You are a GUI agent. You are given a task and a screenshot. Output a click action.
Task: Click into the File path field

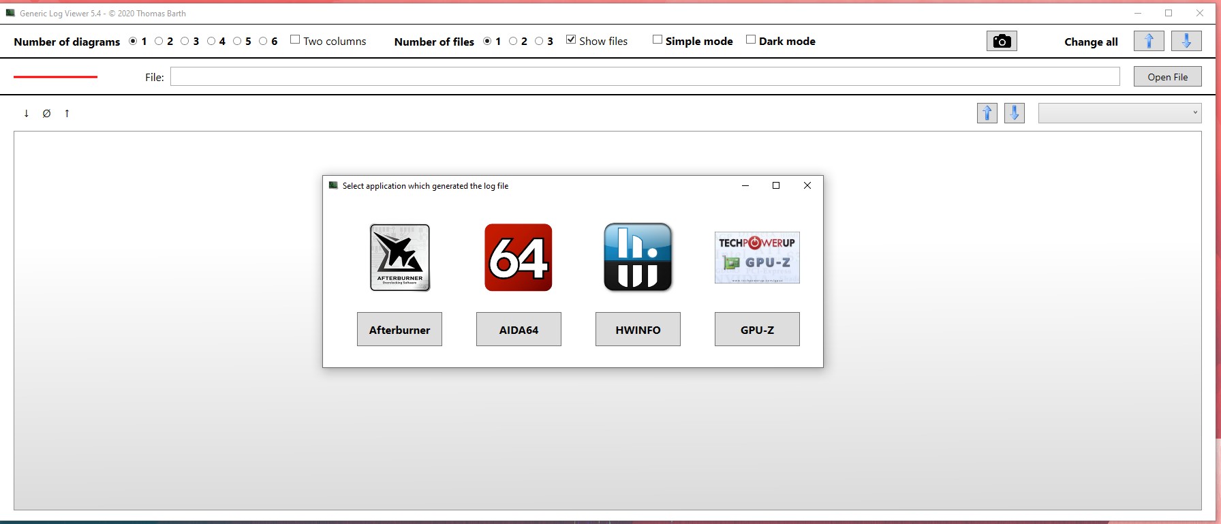click(x=645, y=76)
